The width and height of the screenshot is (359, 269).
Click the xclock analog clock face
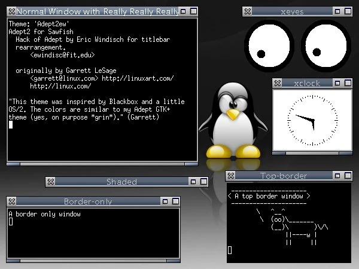point(312,120)
